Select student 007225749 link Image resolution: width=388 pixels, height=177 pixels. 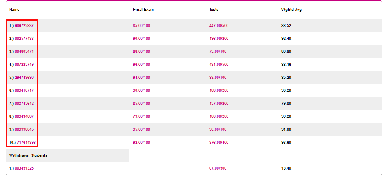click(24, 65)
